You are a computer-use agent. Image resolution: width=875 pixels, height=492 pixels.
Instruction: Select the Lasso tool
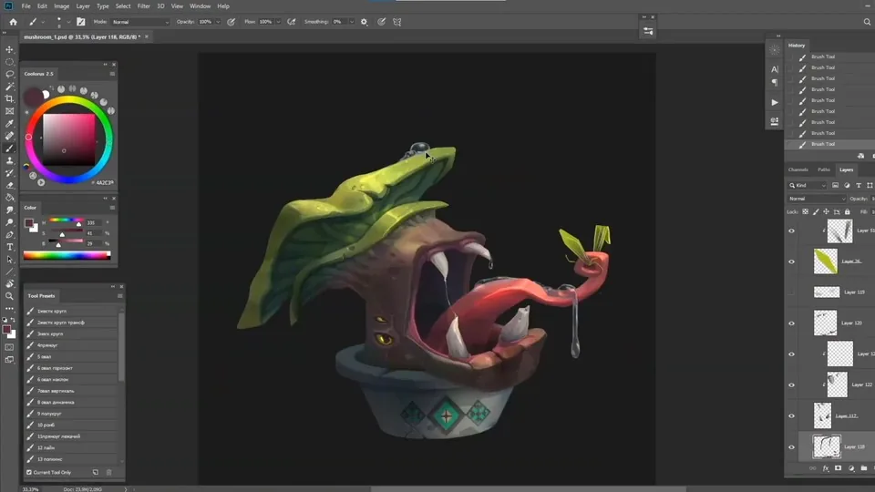(9, 74)
